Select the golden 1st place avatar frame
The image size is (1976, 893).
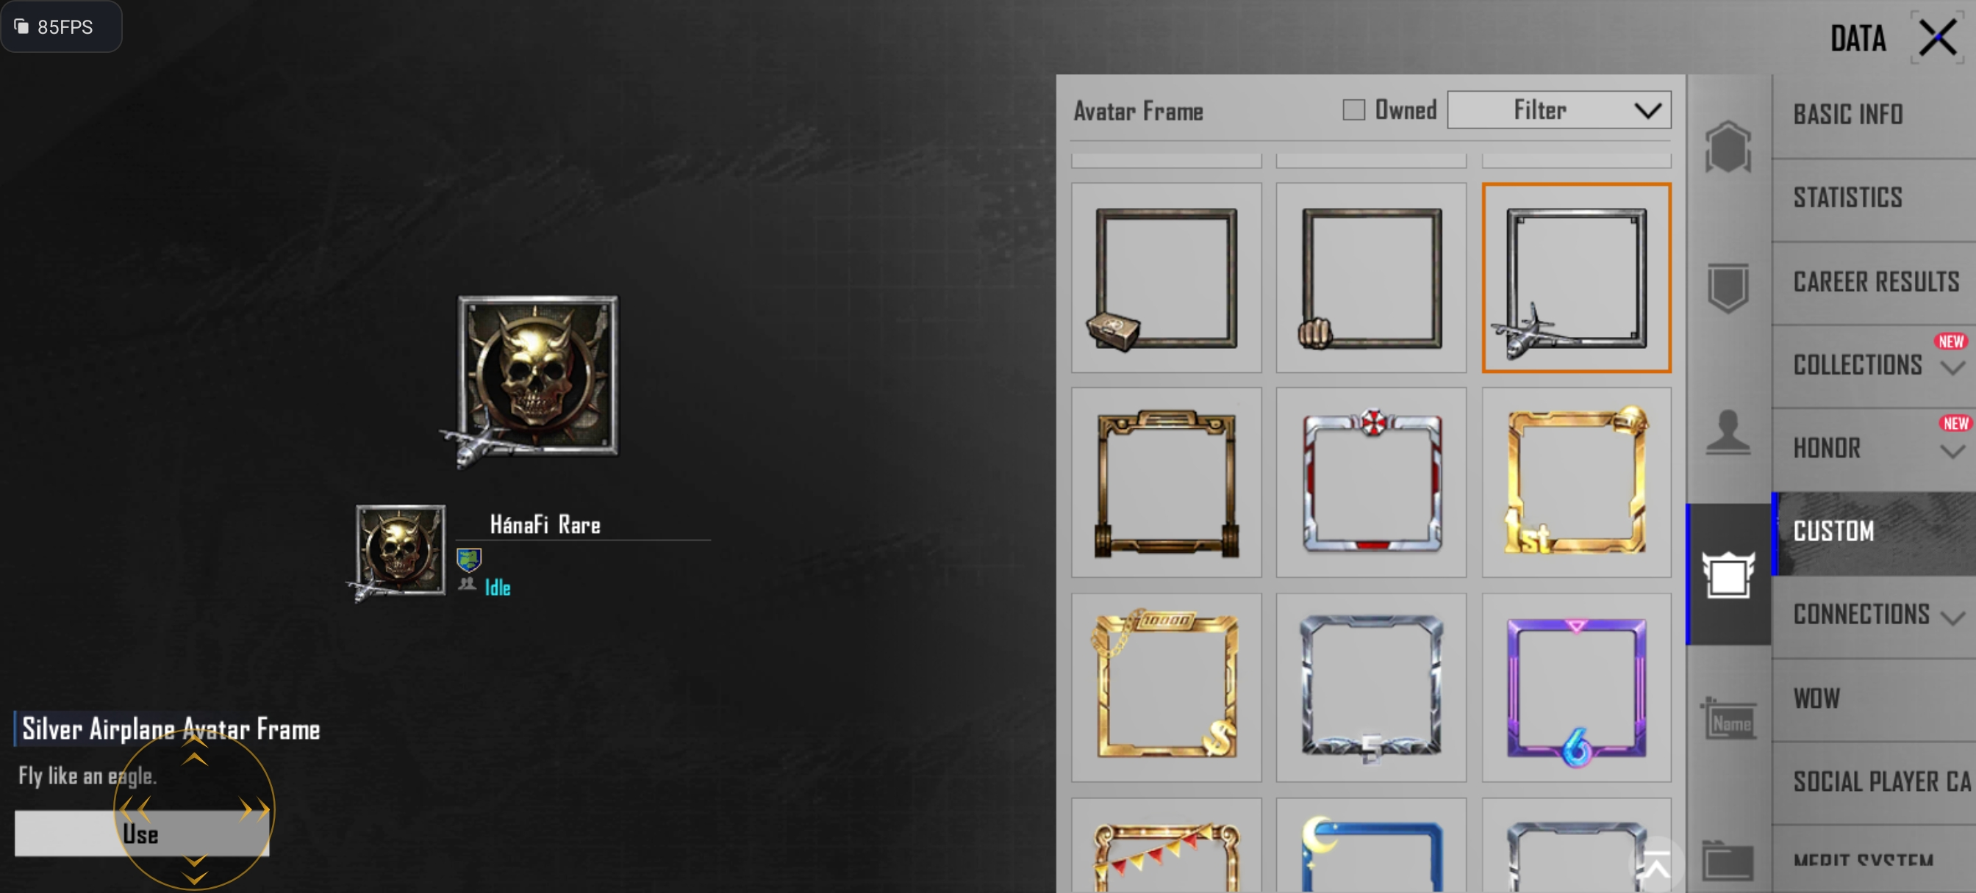pyautogui.click(x=1576, y=482)
